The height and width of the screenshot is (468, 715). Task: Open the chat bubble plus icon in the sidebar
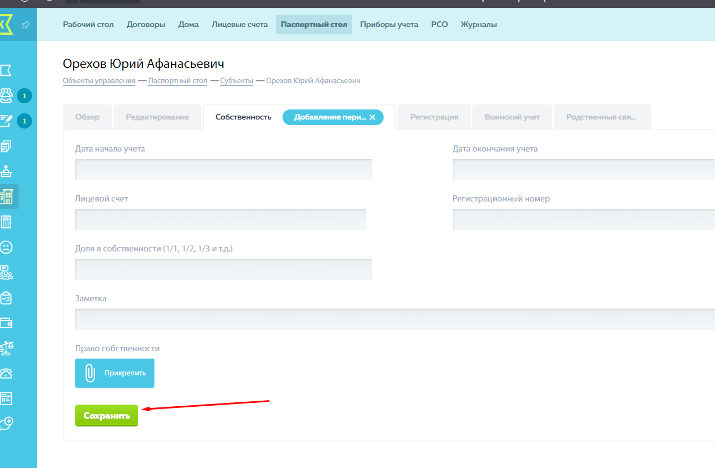[7, 424]
